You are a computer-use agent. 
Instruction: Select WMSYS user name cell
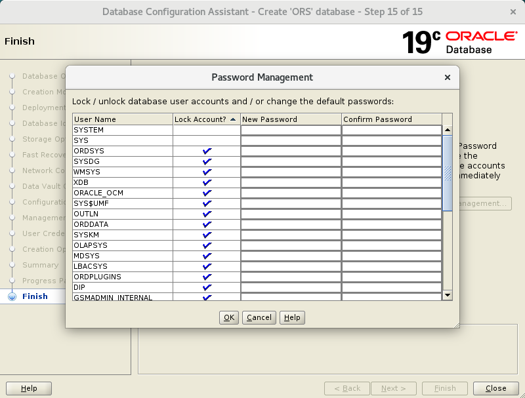pos(123,172)
